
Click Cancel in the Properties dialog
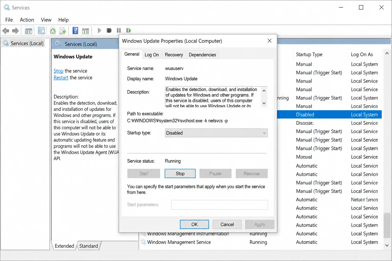(227, 224)
